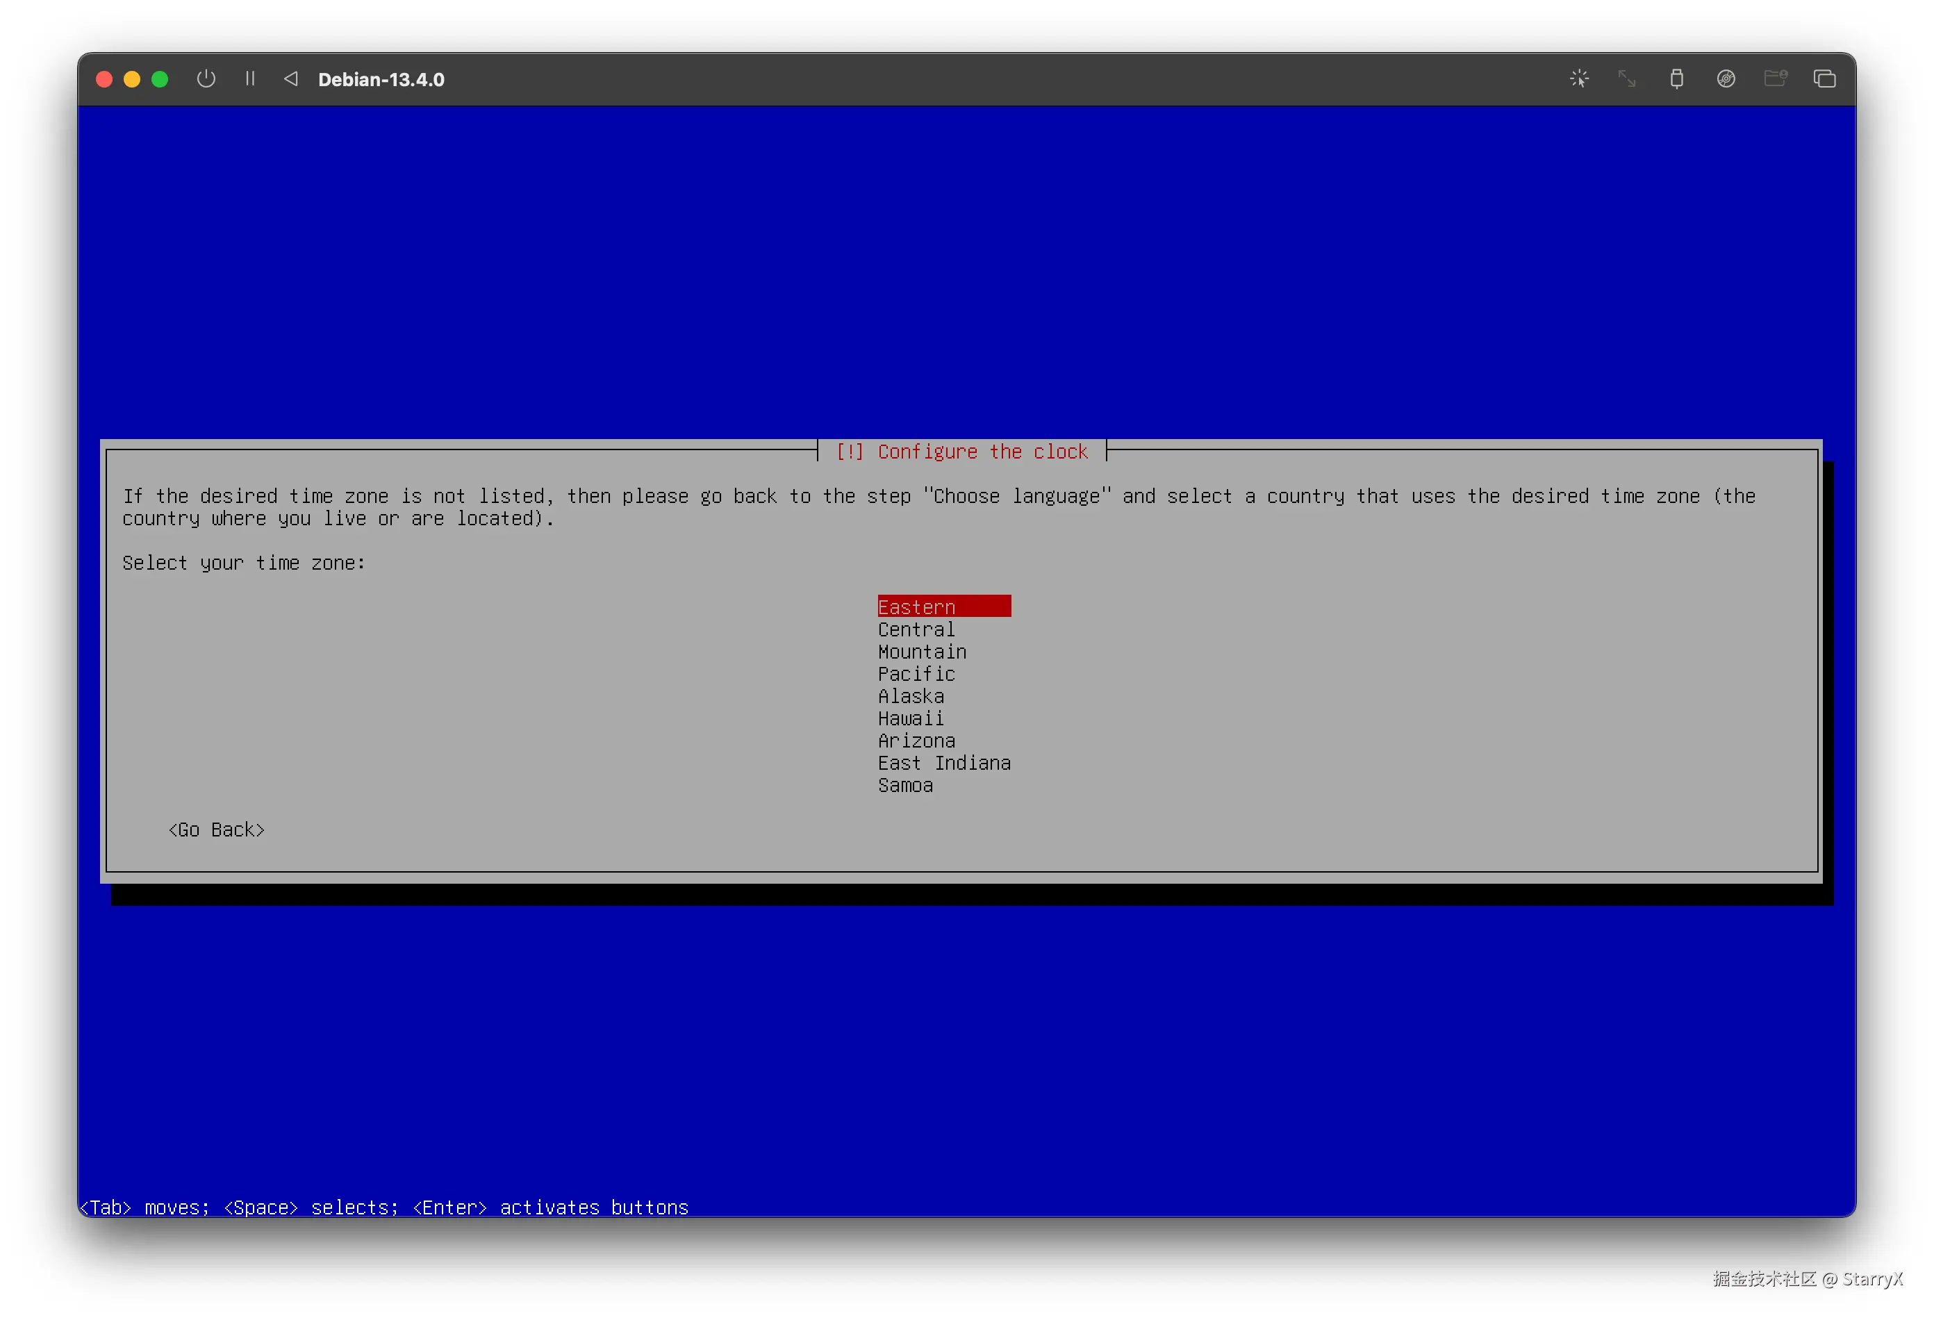
Task: Click the restart triangle icon
Action: pyautogui.click(x=290, y=79)
